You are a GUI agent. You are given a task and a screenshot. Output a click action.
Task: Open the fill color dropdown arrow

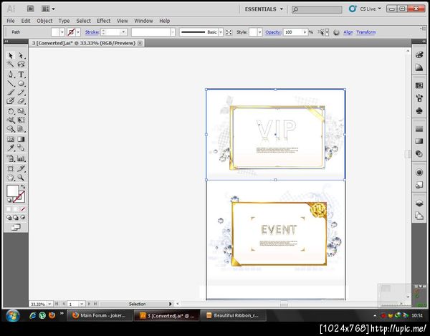62,32
